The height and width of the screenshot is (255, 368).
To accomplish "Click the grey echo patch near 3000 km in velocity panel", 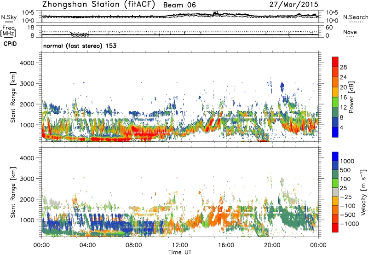I will (282, 180).
